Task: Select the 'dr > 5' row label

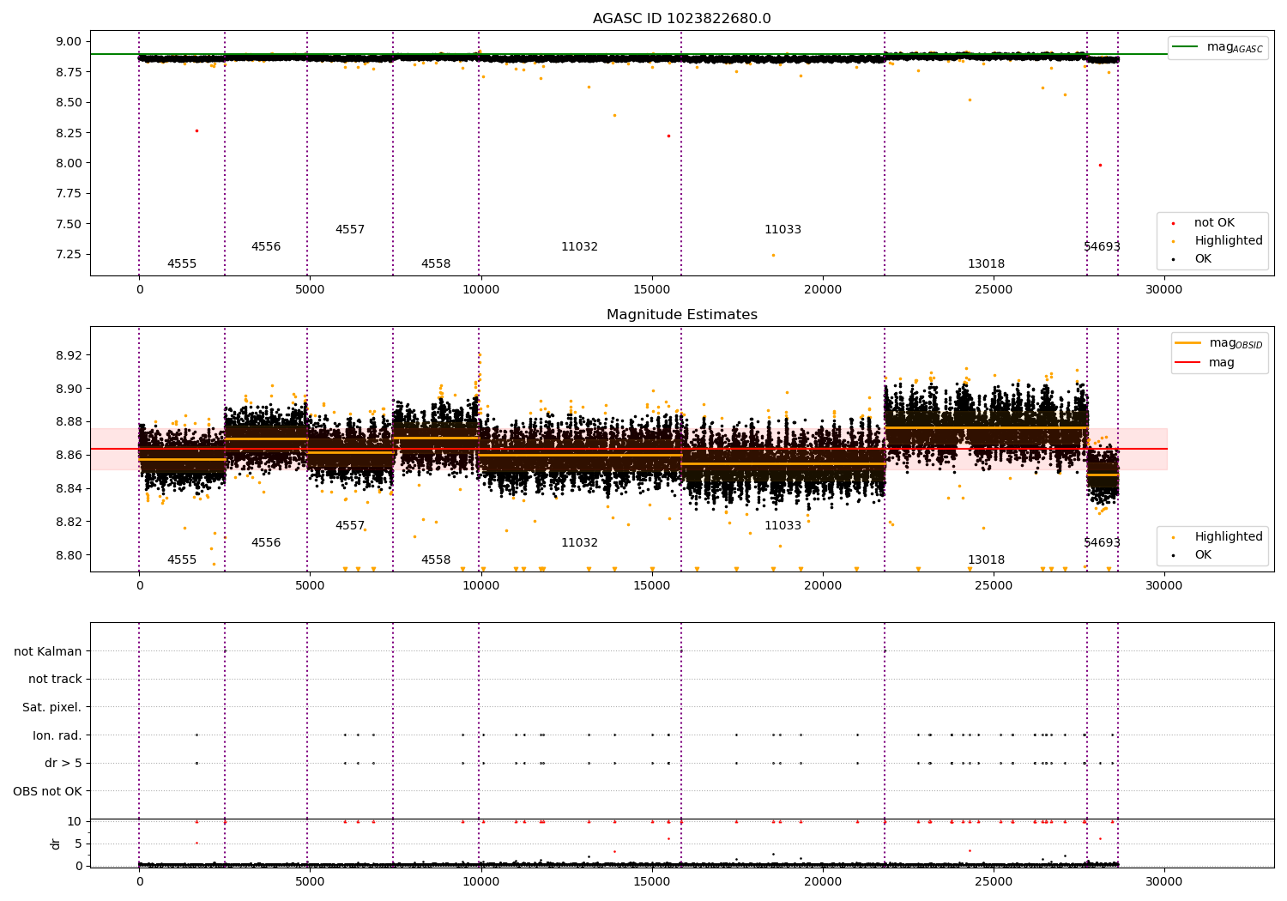Action: coord(63,763)
